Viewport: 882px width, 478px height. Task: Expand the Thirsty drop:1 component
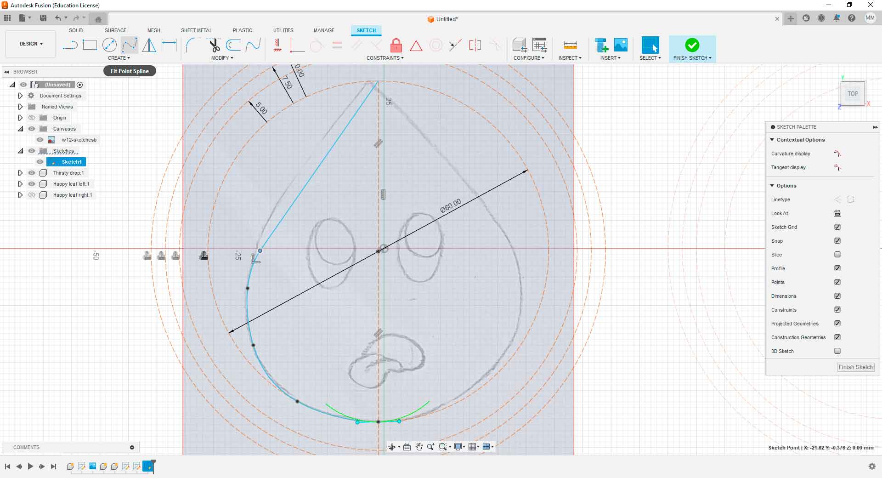click(20, 173)
